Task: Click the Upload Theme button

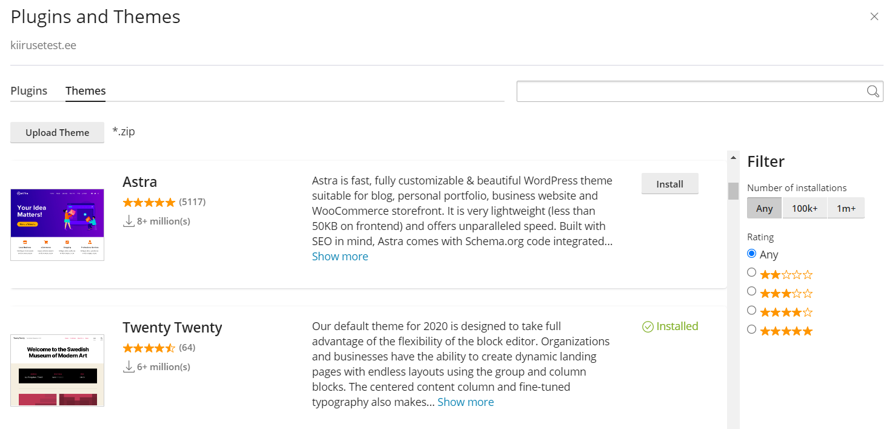Action: [57, 132]
